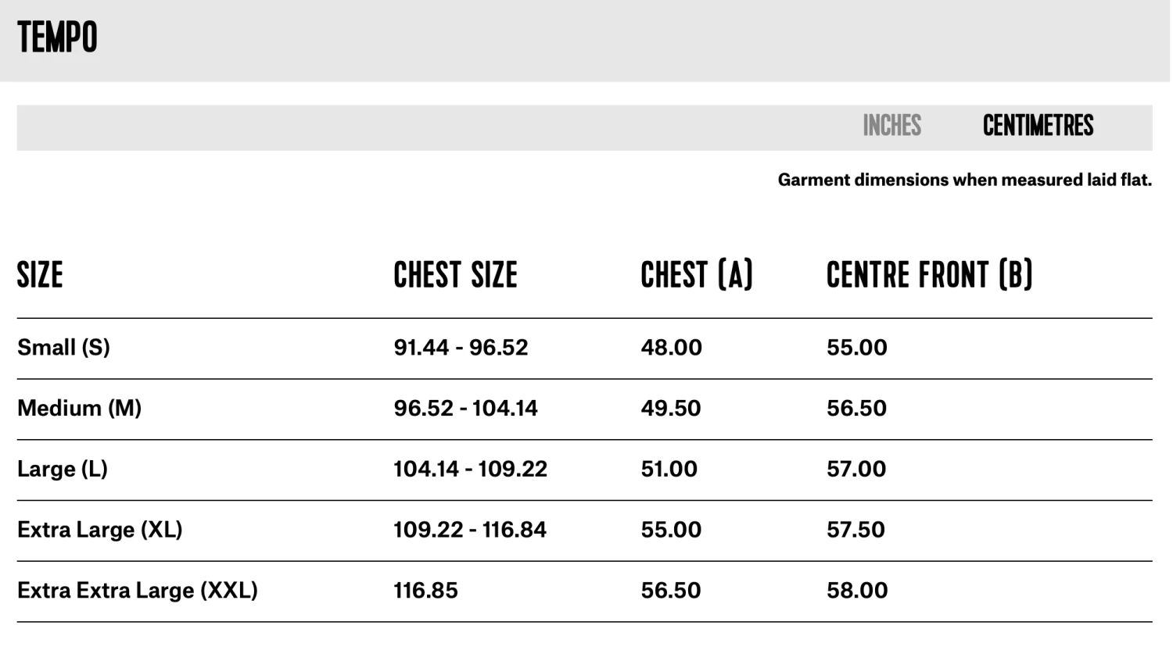Select the Small (S) size row label
This screenshot has width=1173, height=668.
tap(63, 348)
